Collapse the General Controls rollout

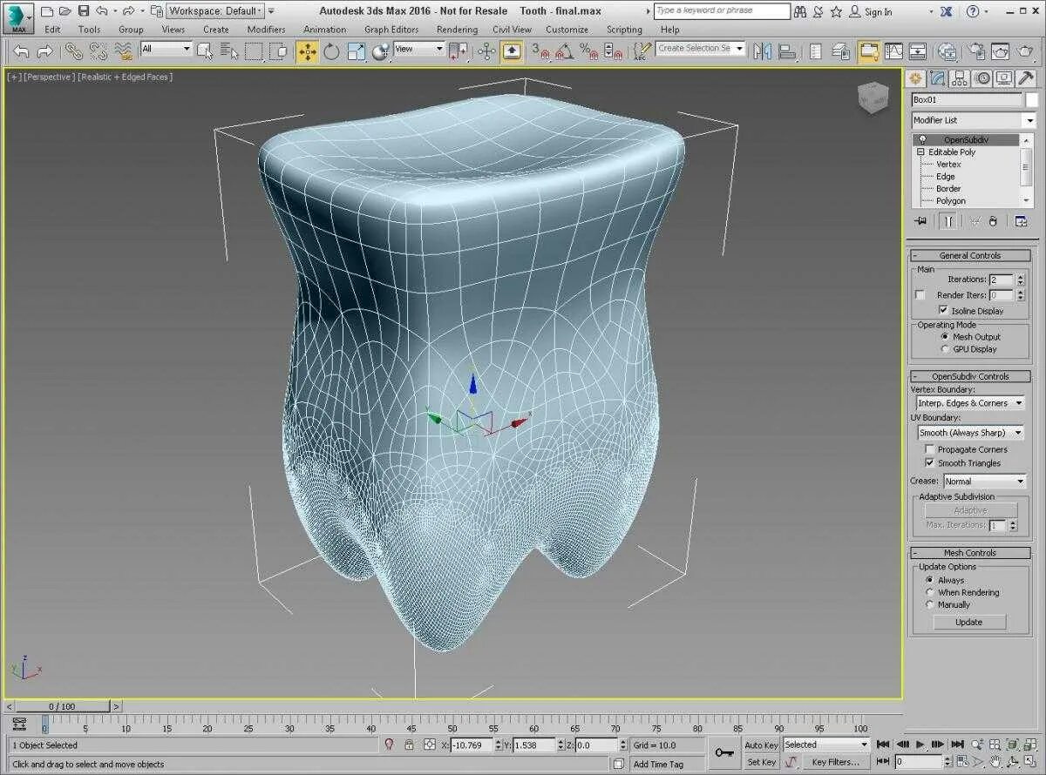point(970,255)
